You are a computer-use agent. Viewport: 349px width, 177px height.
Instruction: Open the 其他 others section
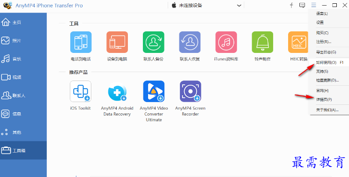pyautogui.click(x=23, y=133)
